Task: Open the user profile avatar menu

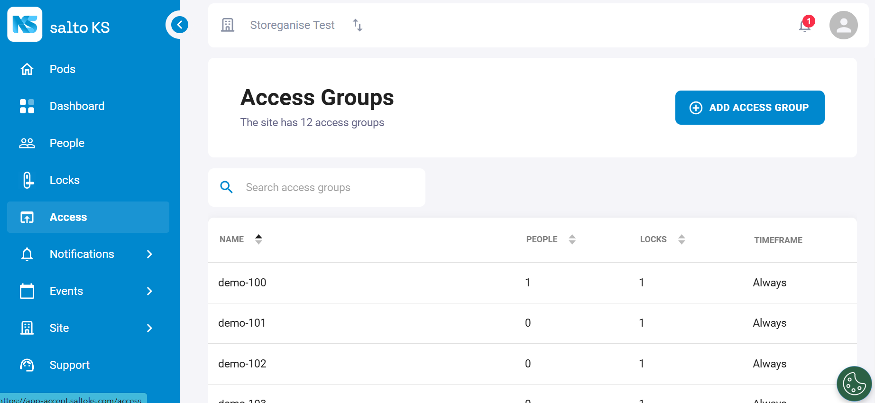Action: [x=843, y=25]
